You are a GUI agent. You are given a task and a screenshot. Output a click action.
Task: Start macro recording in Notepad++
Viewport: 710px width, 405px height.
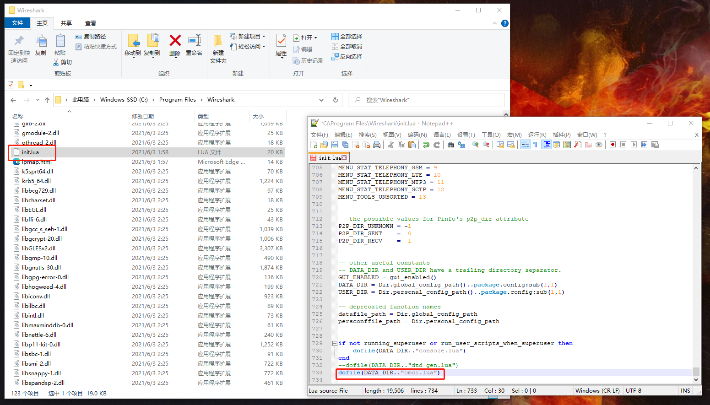(x=613, y=145)
